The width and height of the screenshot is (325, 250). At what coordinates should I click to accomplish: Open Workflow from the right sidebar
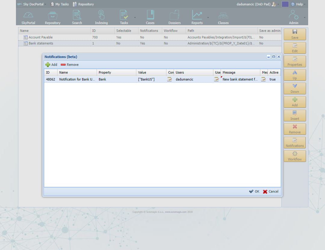pyautogui.click(x=295, y=156)
